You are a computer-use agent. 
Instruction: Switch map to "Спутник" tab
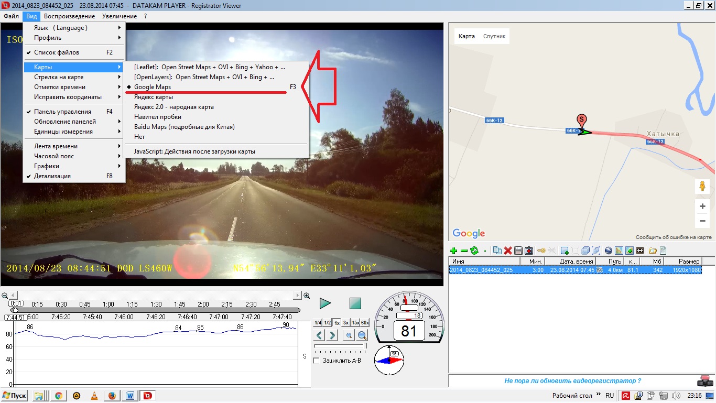(x=494, y=36)
